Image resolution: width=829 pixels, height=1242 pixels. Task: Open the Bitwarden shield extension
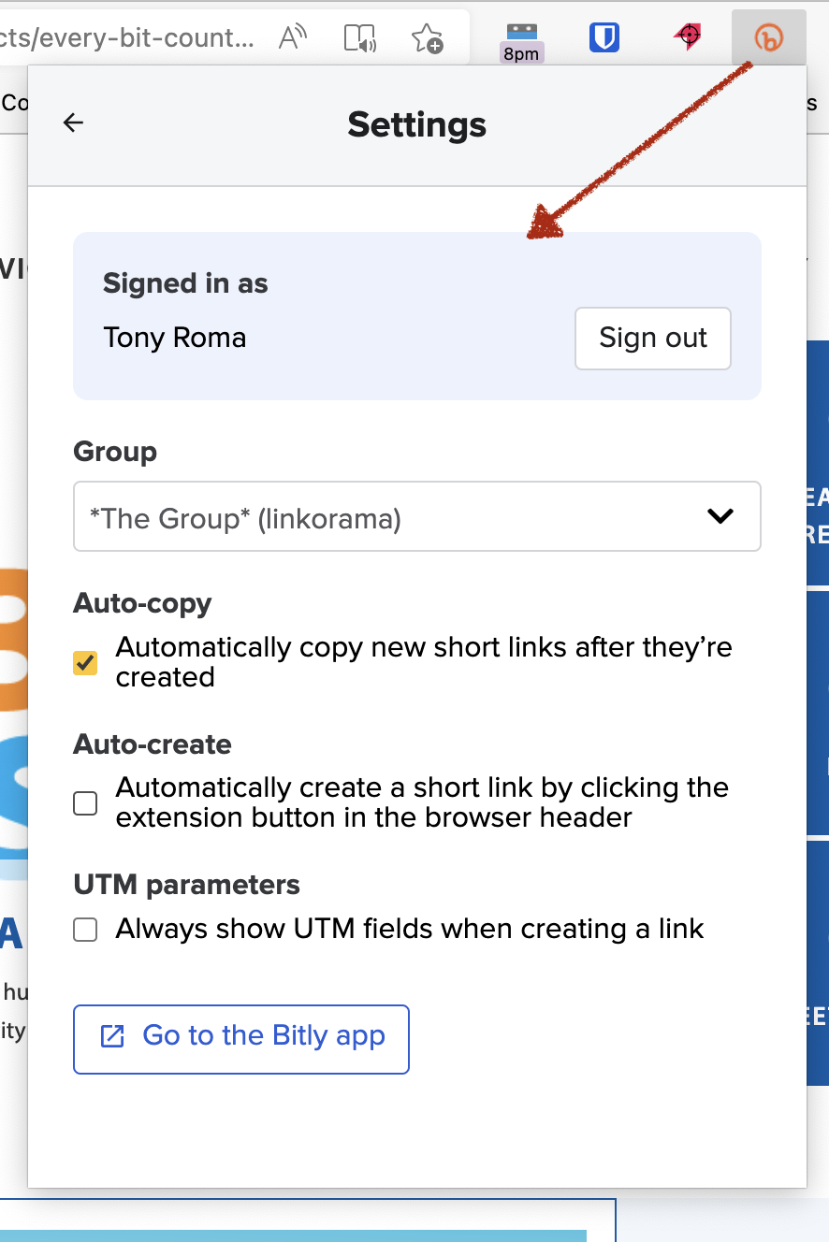point(604,36)
